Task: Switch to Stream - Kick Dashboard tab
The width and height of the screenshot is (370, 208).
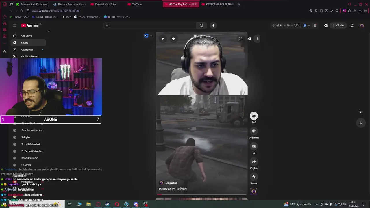Action: [x=33, y=4]
